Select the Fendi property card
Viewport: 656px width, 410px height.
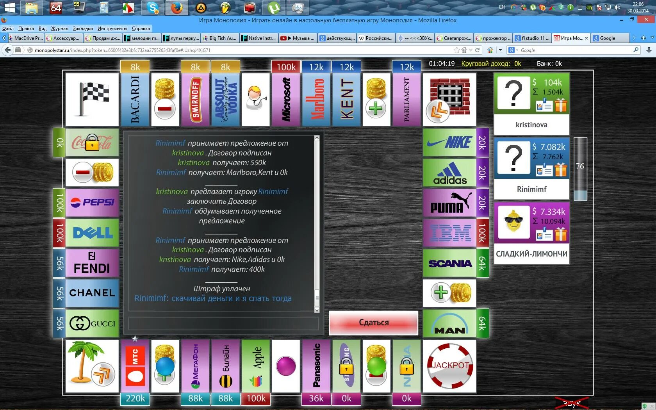click(x=92, y=263)
